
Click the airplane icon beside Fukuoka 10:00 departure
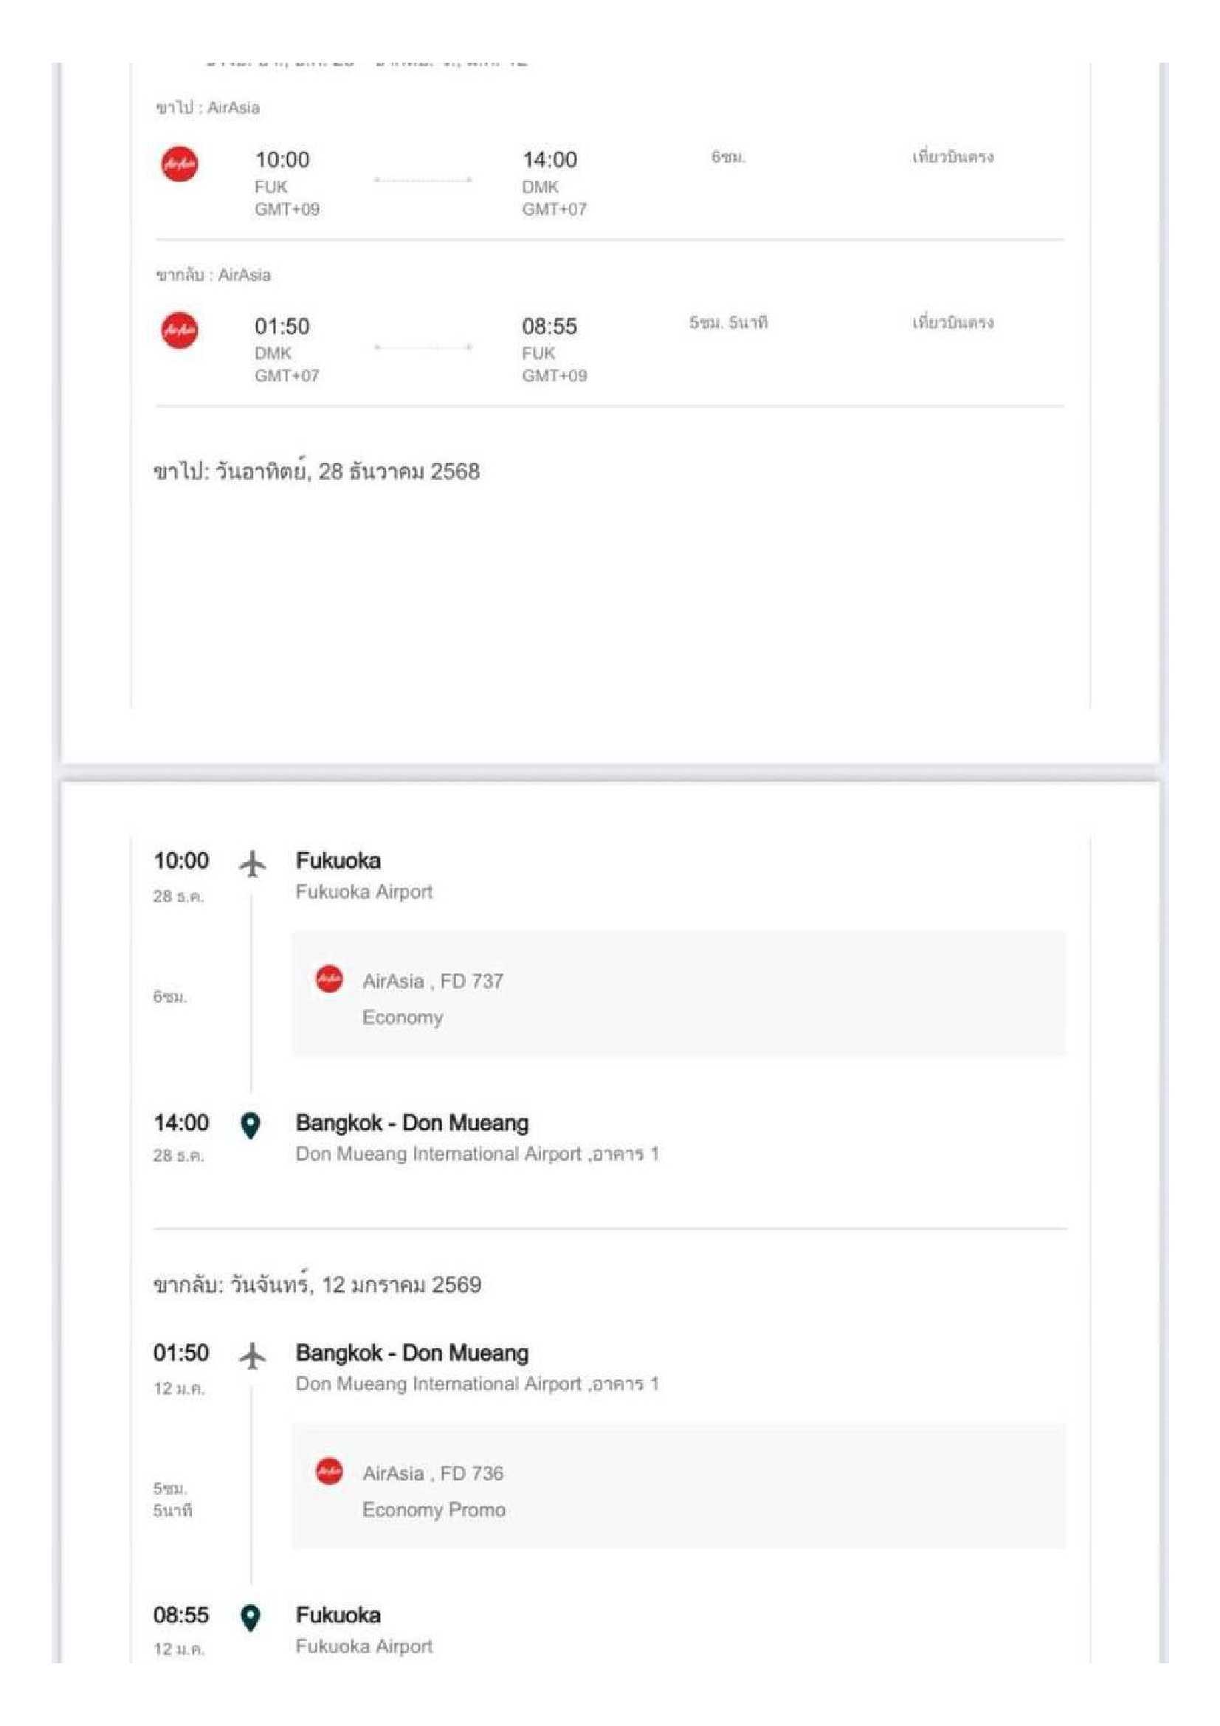(252, 863)
